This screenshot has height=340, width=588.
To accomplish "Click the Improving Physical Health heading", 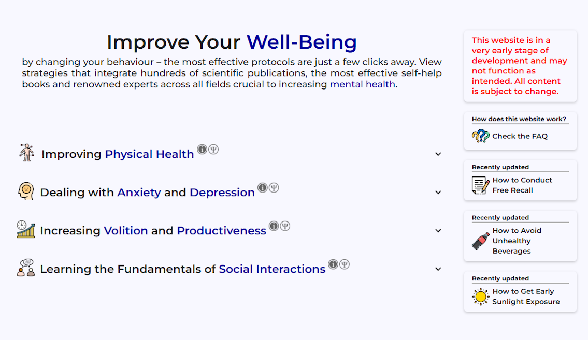I will [118, 154].
